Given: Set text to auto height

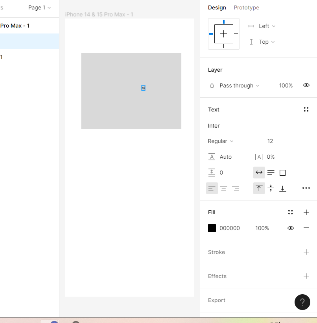Looking at the screenshot, I should (271, 173).
